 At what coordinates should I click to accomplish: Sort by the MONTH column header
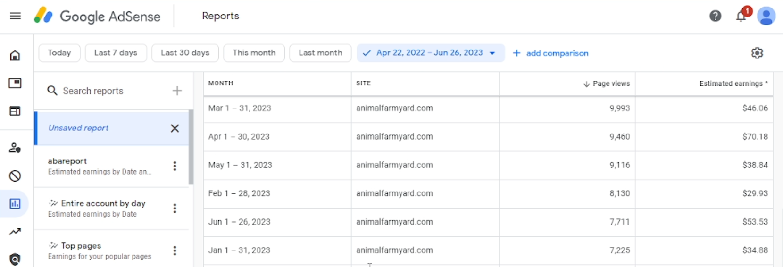[x=221, y=83]
